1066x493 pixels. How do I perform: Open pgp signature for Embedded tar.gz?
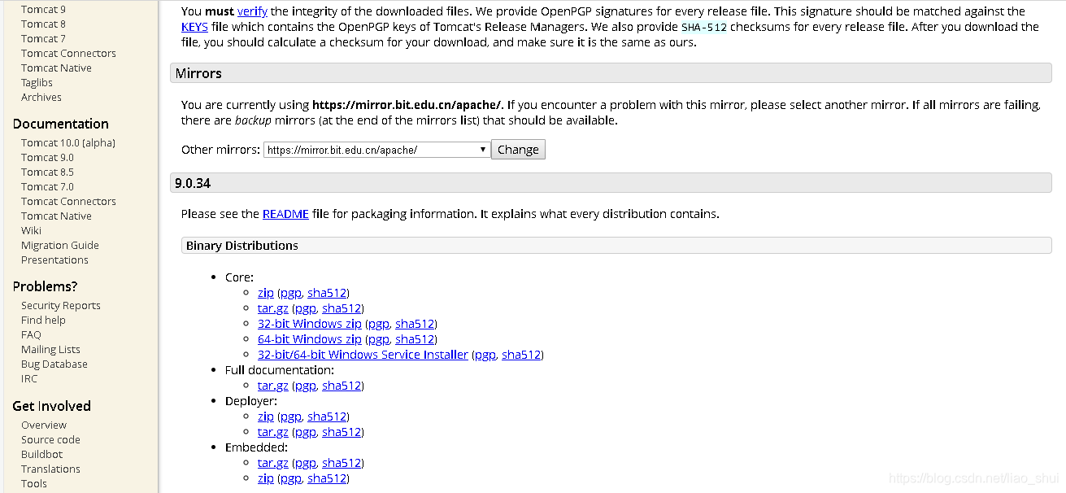306,463
